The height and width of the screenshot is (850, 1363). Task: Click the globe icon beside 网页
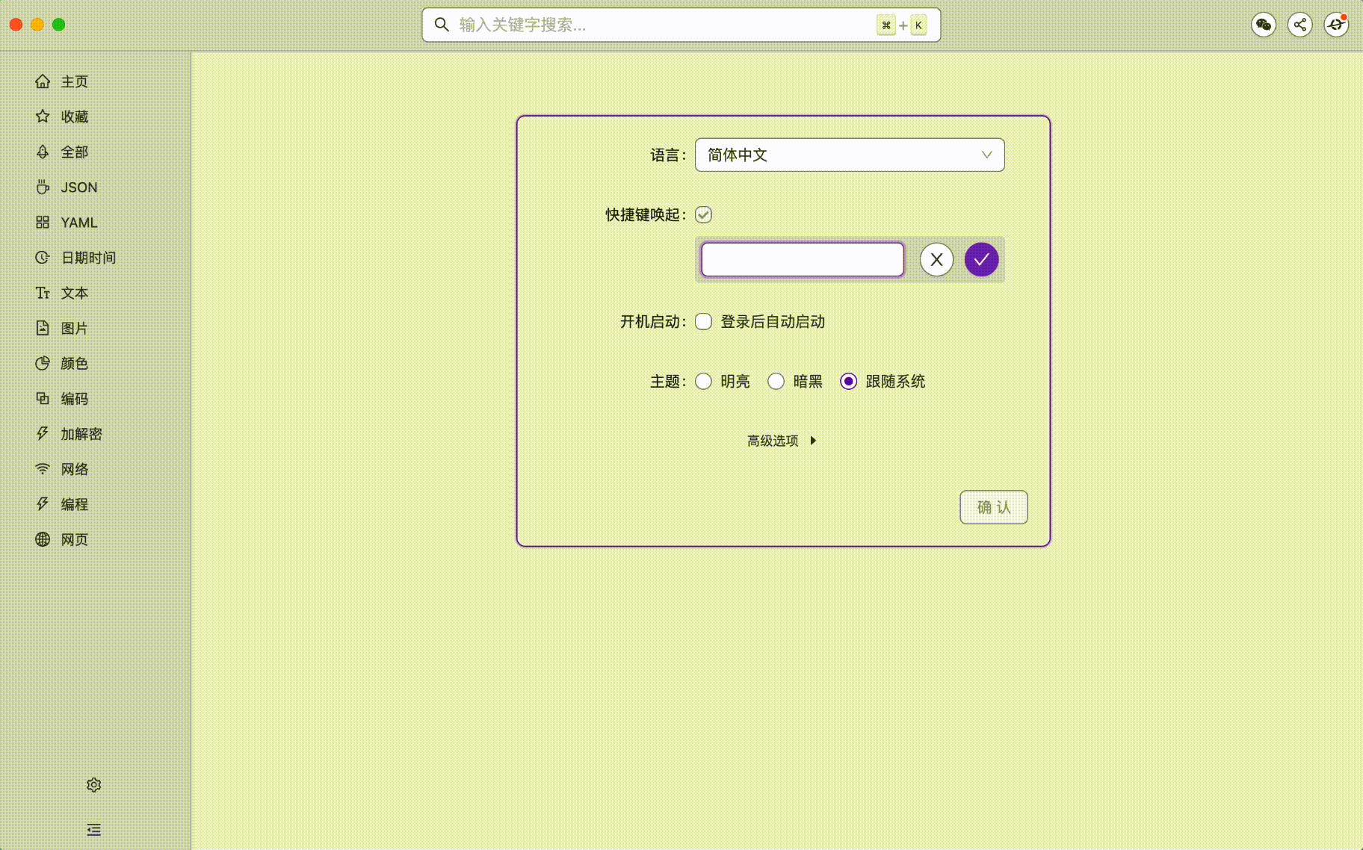point(43,539)
